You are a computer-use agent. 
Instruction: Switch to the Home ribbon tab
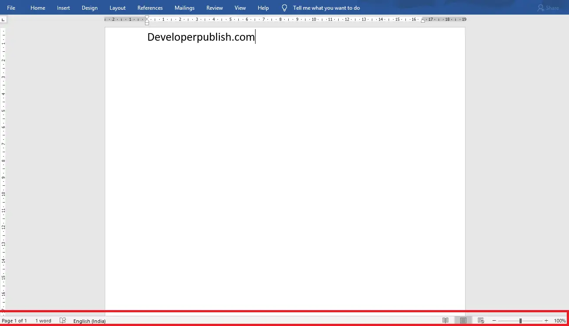tap(38, 8)
